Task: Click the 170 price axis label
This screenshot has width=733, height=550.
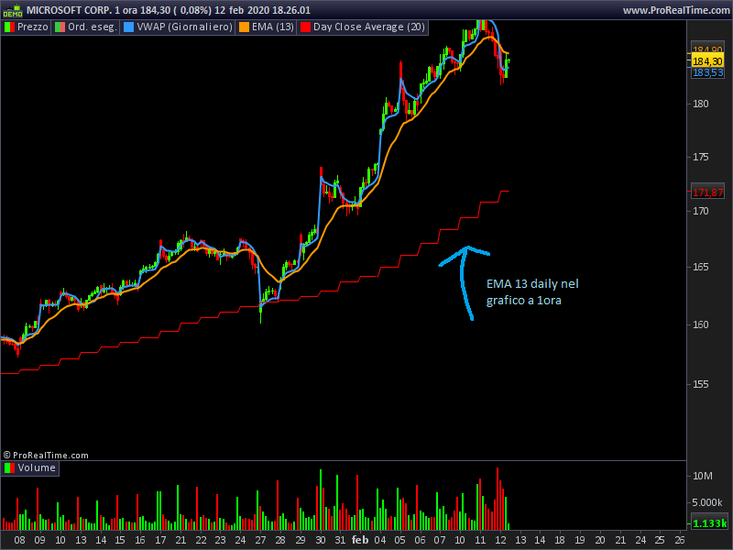Action: [x=701, y=212]
